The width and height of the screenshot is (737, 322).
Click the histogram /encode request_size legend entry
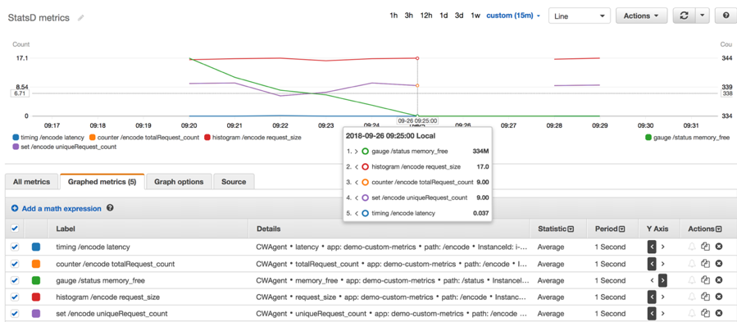tap(252, 138)
